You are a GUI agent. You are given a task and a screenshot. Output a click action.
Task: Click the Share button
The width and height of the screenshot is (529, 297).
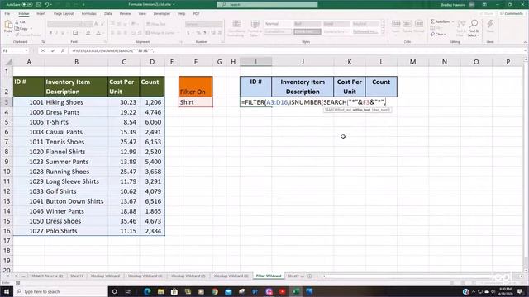(x=487, y=14)
